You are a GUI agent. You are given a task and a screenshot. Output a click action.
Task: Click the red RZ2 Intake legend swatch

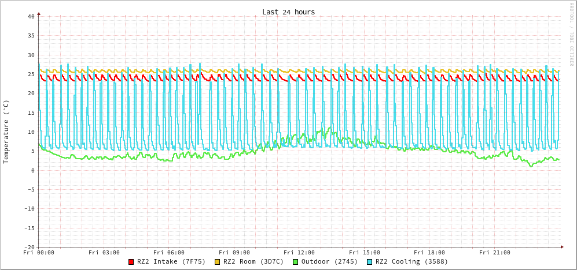click(131, 262)
